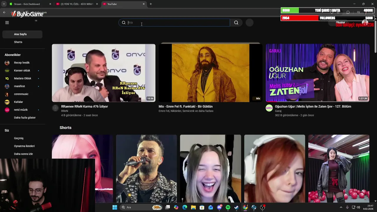Screen dimensions: 377x212
Task: Click the Siz section heading
Action: pos(7,130)
